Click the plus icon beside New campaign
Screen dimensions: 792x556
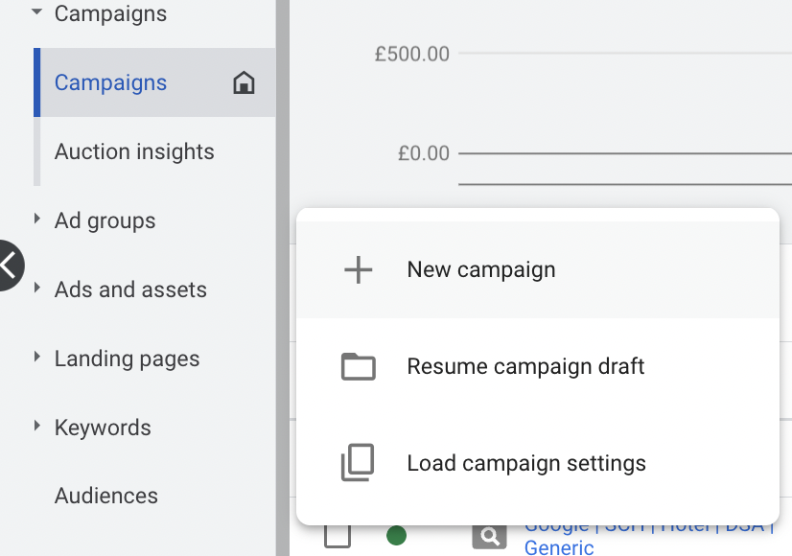point(359,270)
